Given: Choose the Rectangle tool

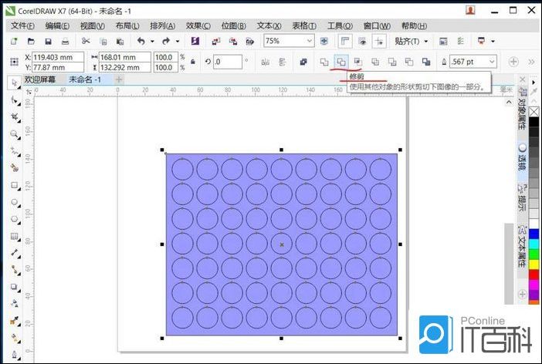Looking at the screenshot, I should point(15,185).
